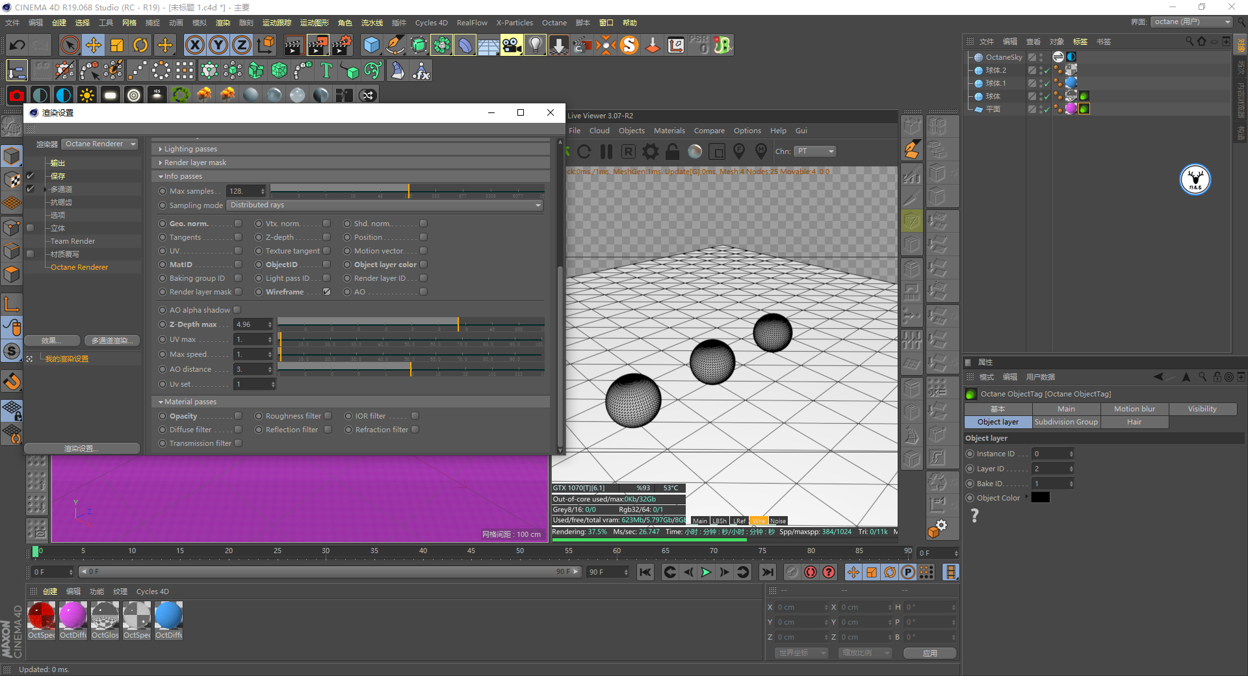Screen dimensions: 1248x676
Task: Click the 渲染设置... button
Action: [x=82, y=448]
